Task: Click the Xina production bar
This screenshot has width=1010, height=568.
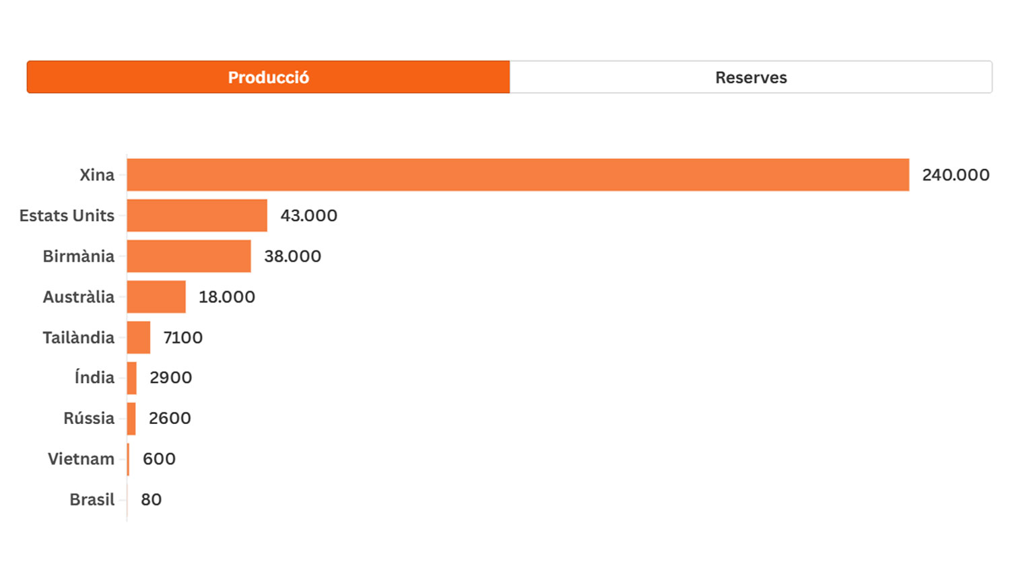Action: pos(517,175)
